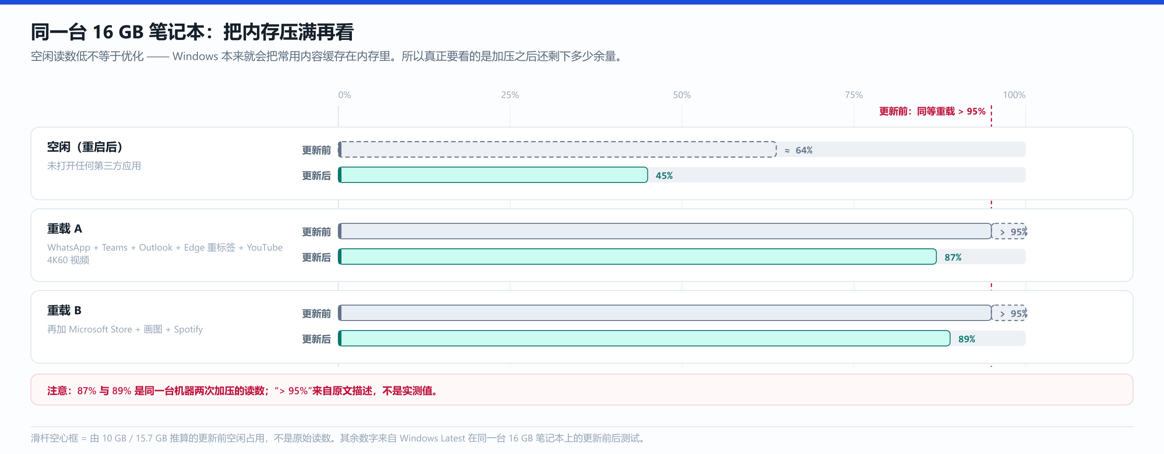
Task: Click the note '未打开任何第三方应用'
Action: (94, 166)
